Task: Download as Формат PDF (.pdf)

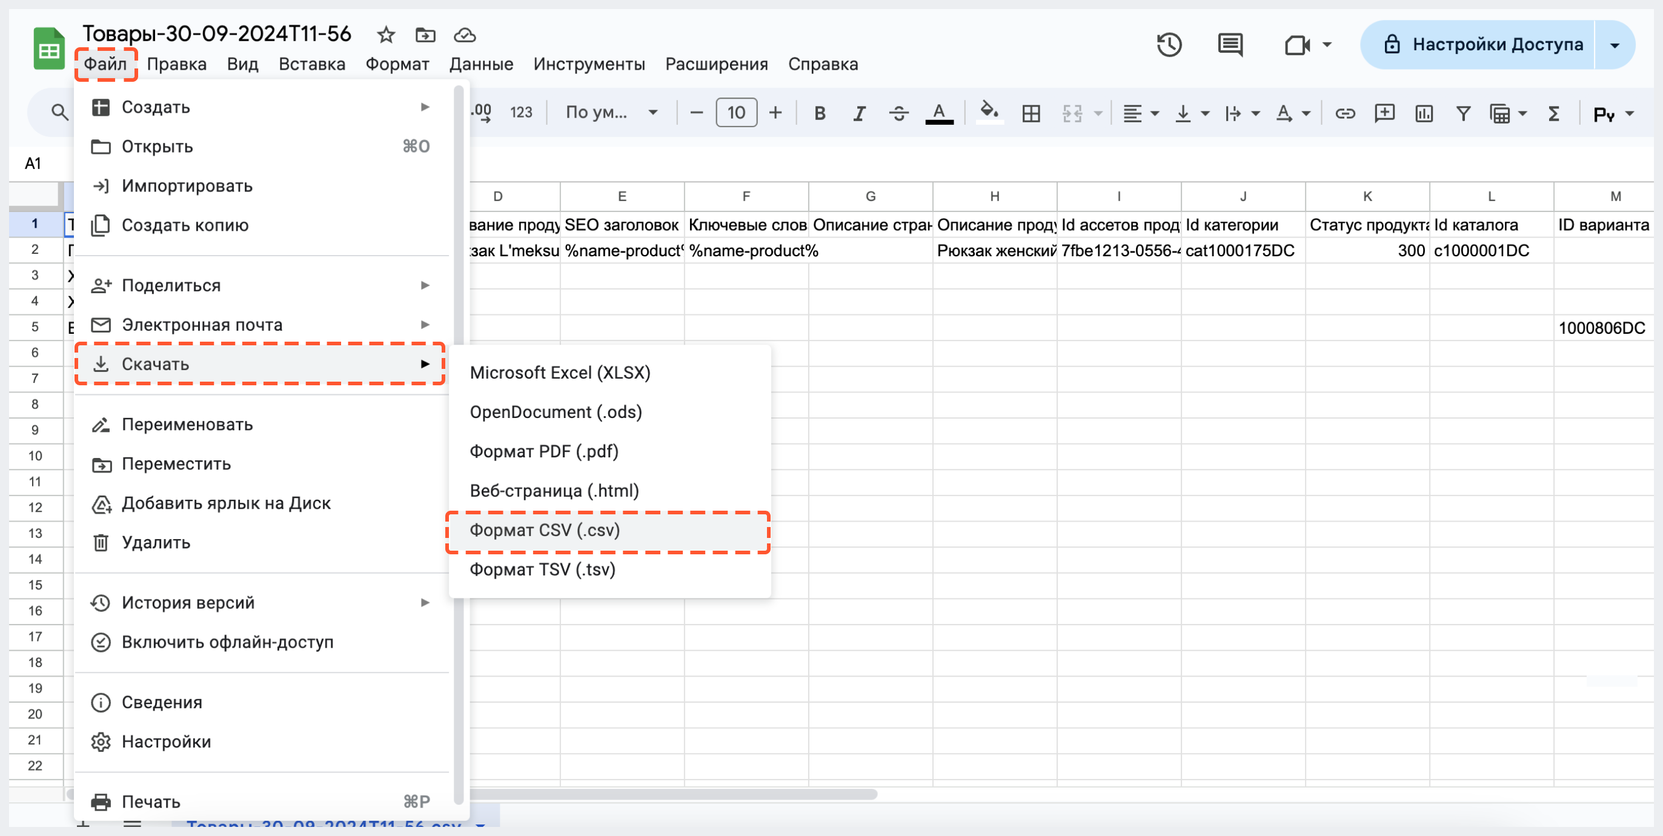Action: pos(609,452)
